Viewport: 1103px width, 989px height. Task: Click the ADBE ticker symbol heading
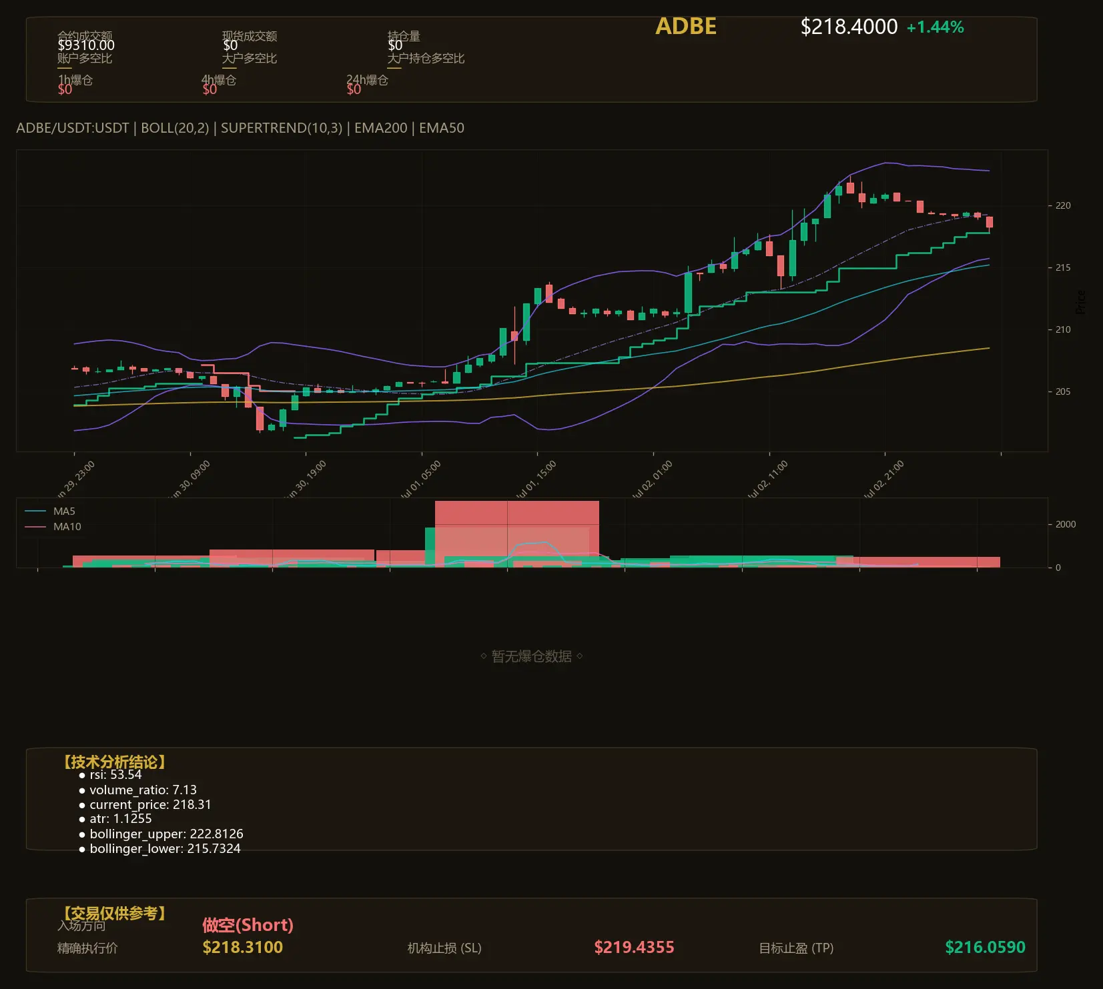click(686, 27)
